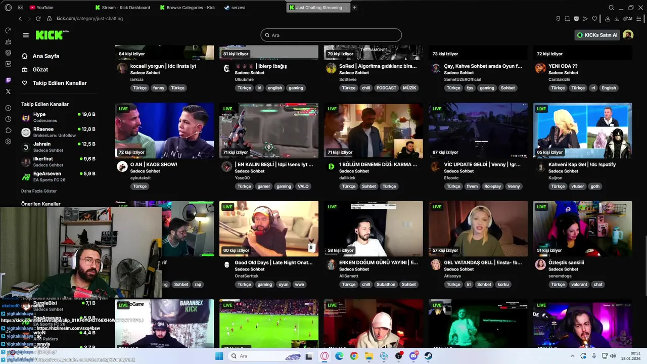
Task: Open Jahrein channel in followed list
Action: [x=58, y=147]
